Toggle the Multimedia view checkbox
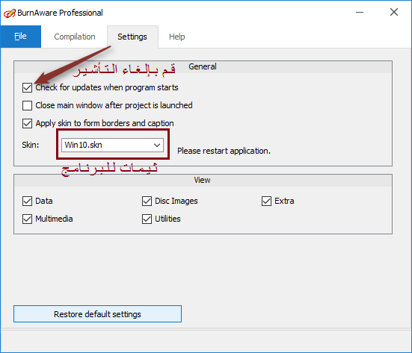The height and width of the screenshot is (353, 412). pyautogui.click(x=28, y=219)
